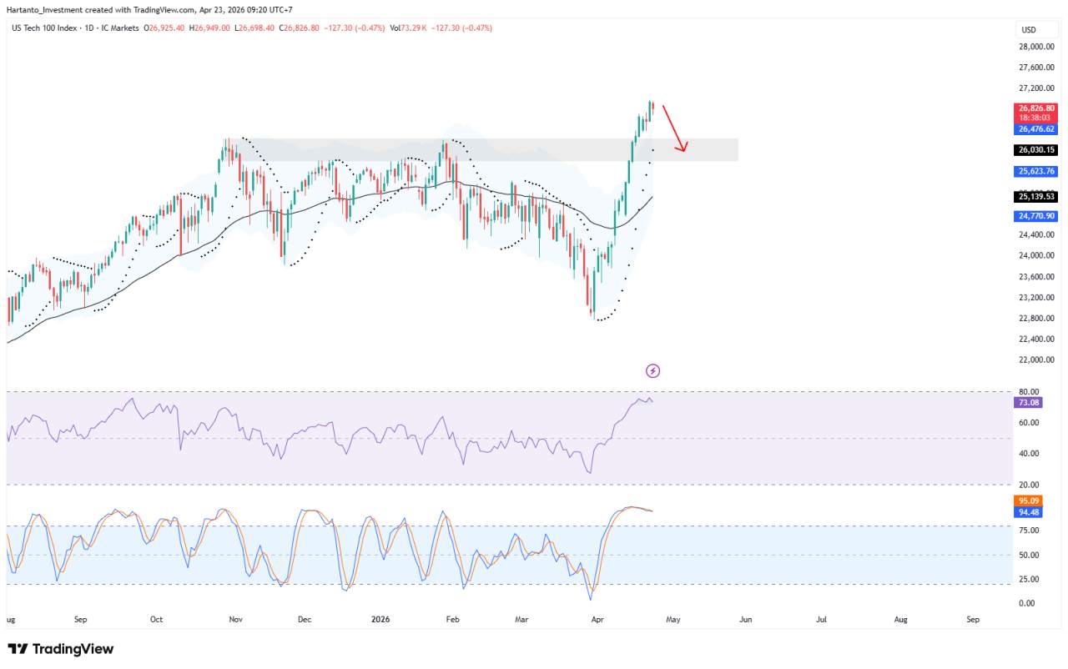Viewport: 1068px width, 669px height.
Task: Click the red current price label 26,826.80
Action: point(1035,108)
